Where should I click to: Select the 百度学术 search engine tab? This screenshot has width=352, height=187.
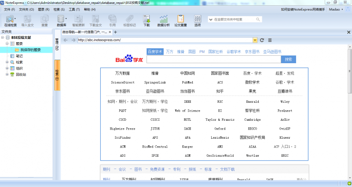coord(155,51)
